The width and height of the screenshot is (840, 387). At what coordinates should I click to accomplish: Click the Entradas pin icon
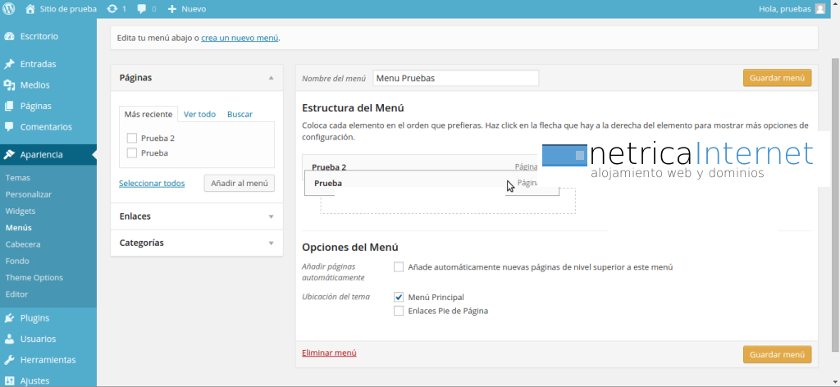coord(9,64)
